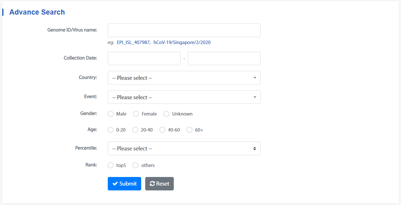Image resolution: width=401 pixels, height=205 pixels.
Task: Choose the 40-60 age range
Action: pos(162,130)
